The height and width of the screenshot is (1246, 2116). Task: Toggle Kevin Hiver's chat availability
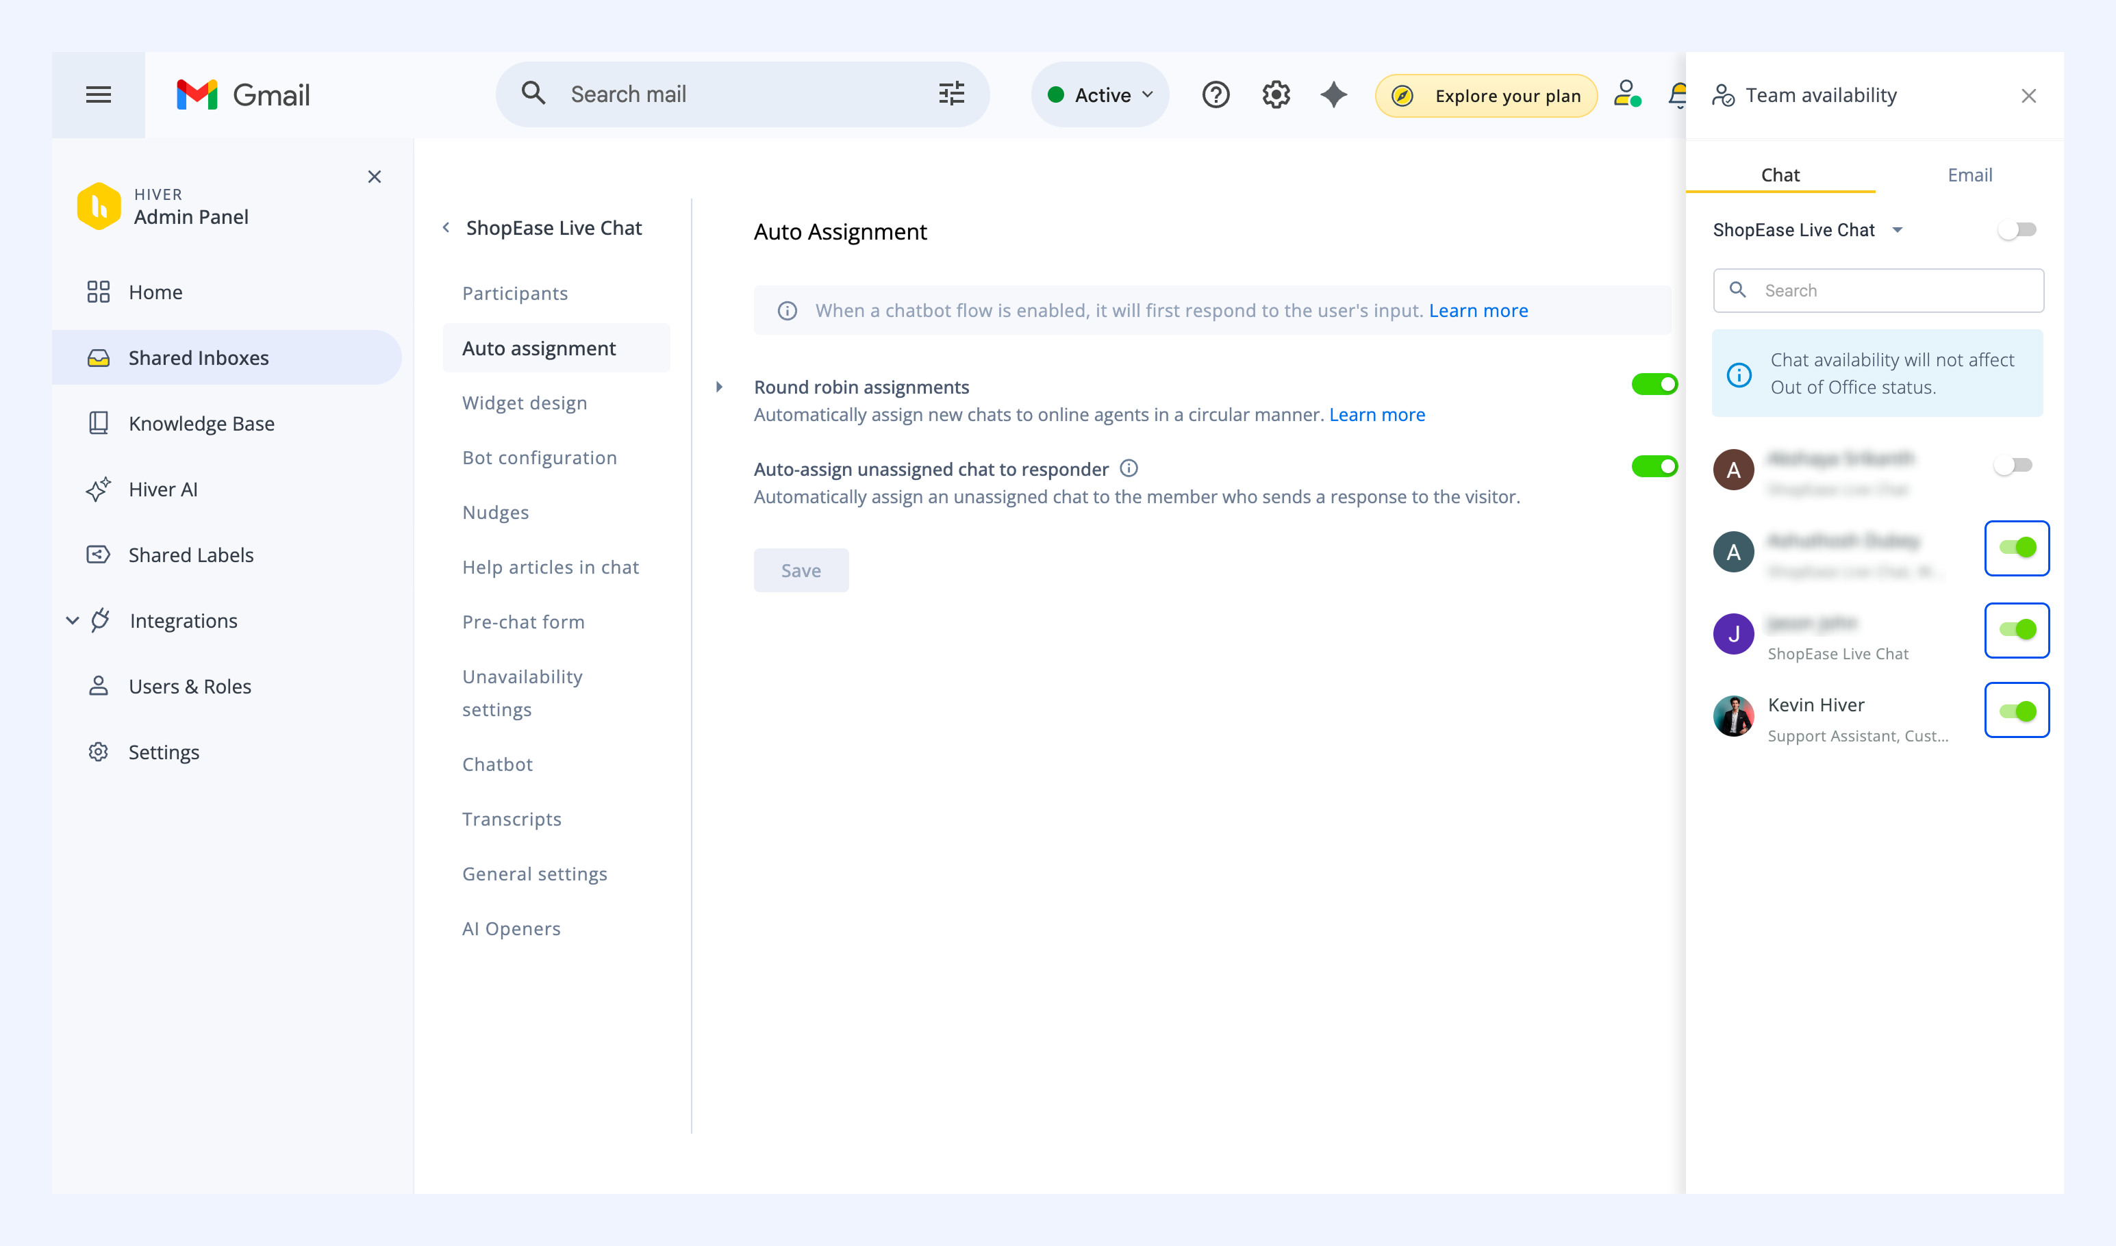coord(2017,711)
